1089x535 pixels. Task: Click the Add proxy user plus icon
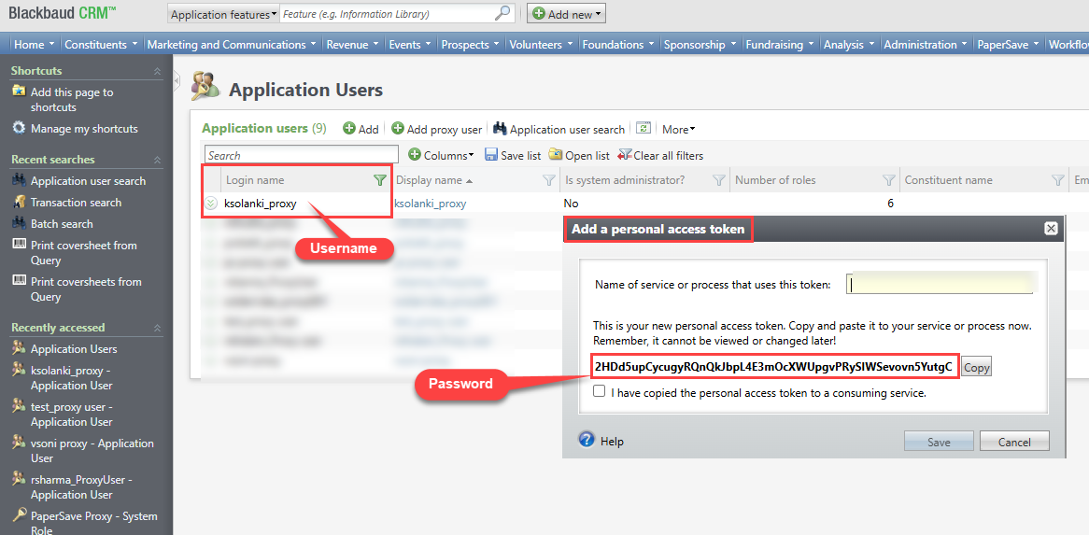[397, 129]
